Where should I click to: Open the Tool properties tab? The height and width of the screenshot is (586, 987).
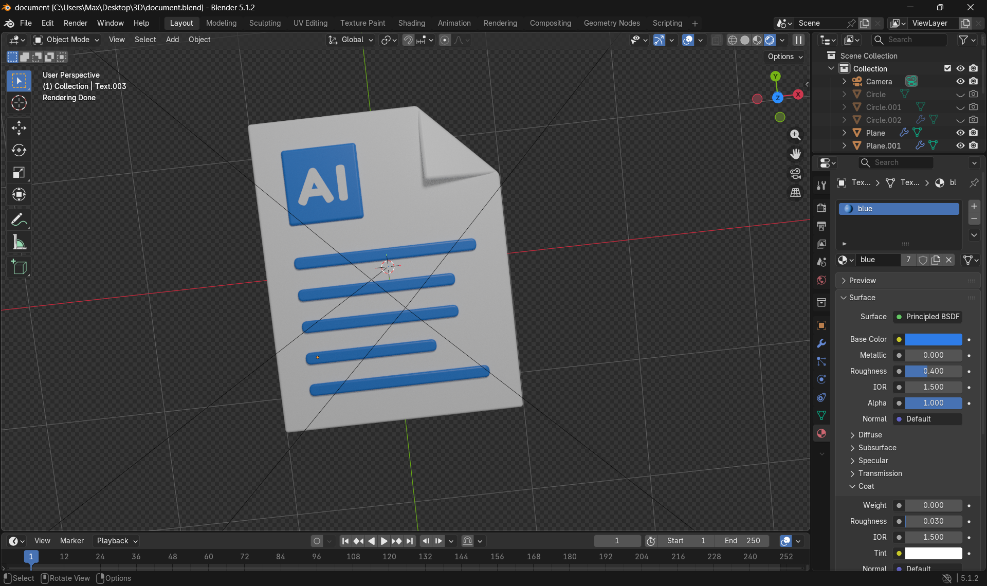[x=821, y=185]
